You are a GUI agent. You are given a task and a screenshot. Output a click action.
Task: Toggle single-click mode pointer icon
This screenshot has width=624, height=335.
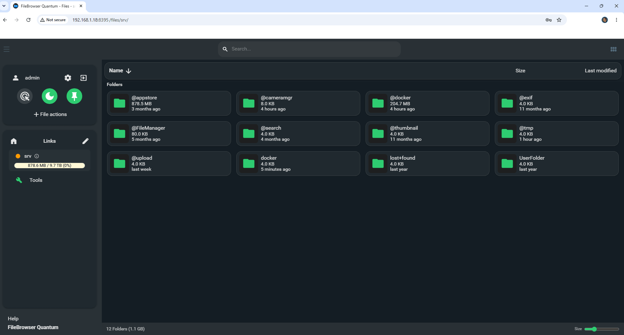point(25,96)
